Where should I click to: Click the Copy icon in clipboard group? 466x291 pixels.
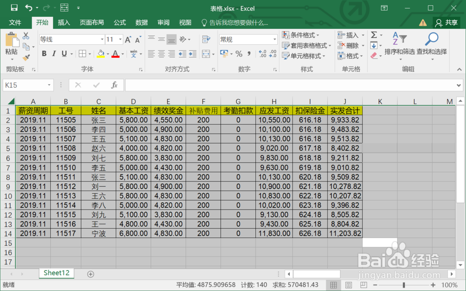(26, 47)
